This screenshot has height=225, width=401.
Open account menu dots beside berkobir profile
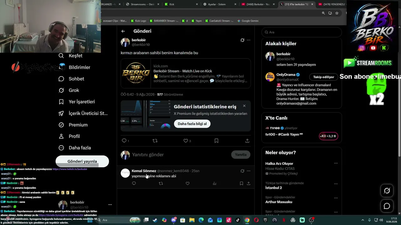click(x=110, y=205)
